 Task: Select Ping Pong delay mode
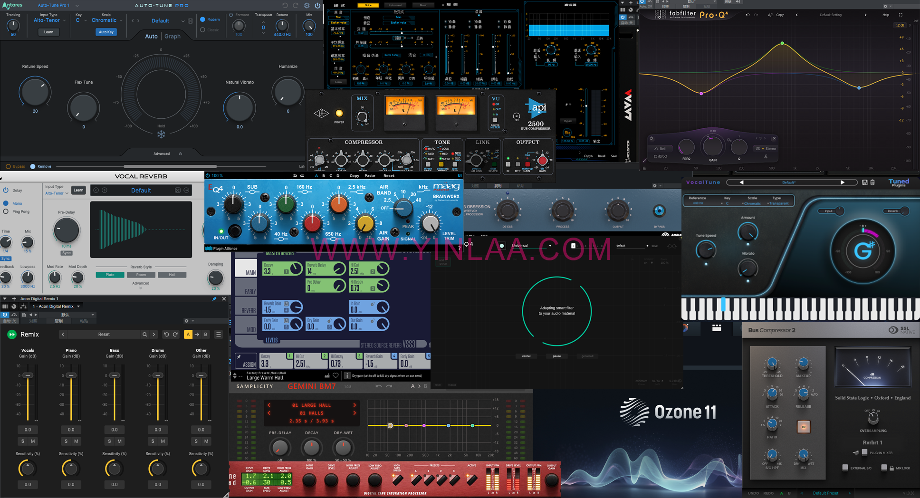(x=6, y=211)
